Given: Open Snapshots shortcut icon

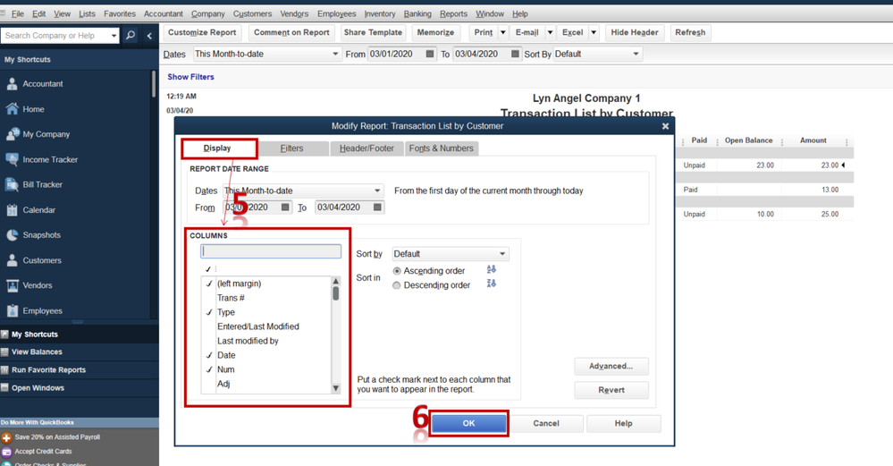Looking at the screenshot, I should click(12, 234).
